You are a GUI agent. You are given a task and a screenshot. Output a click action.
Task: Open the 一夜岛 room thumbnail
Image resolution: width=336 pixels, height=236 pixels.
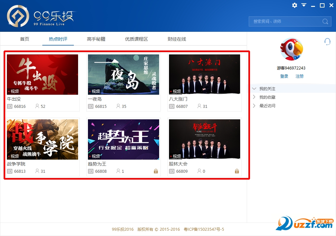(x=123, y=74)
